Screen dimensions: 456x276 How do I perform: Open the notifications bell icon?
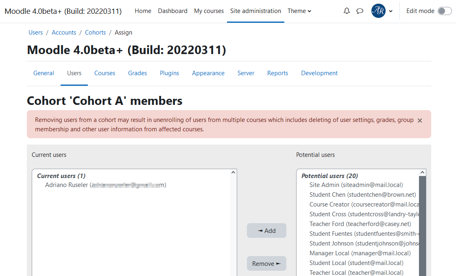click(x=347, y=11)
